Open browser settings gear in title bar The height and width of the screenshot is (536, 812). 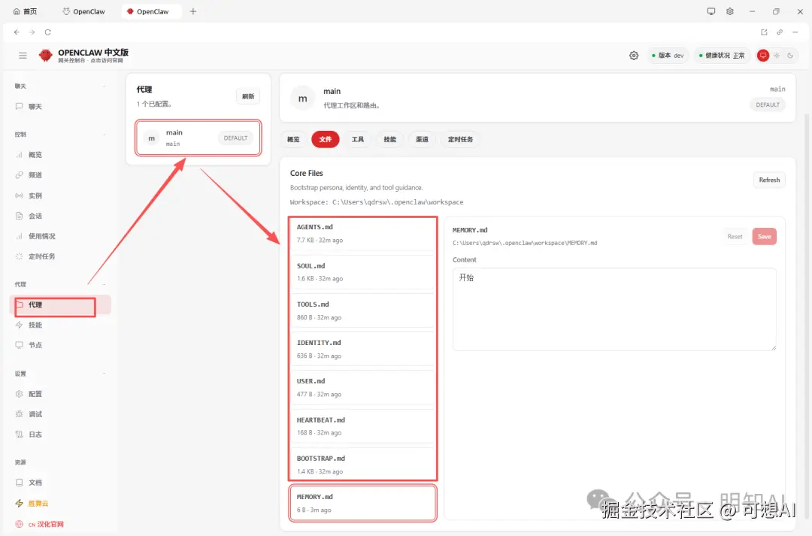pyautogui.click(x=729, y=11)
